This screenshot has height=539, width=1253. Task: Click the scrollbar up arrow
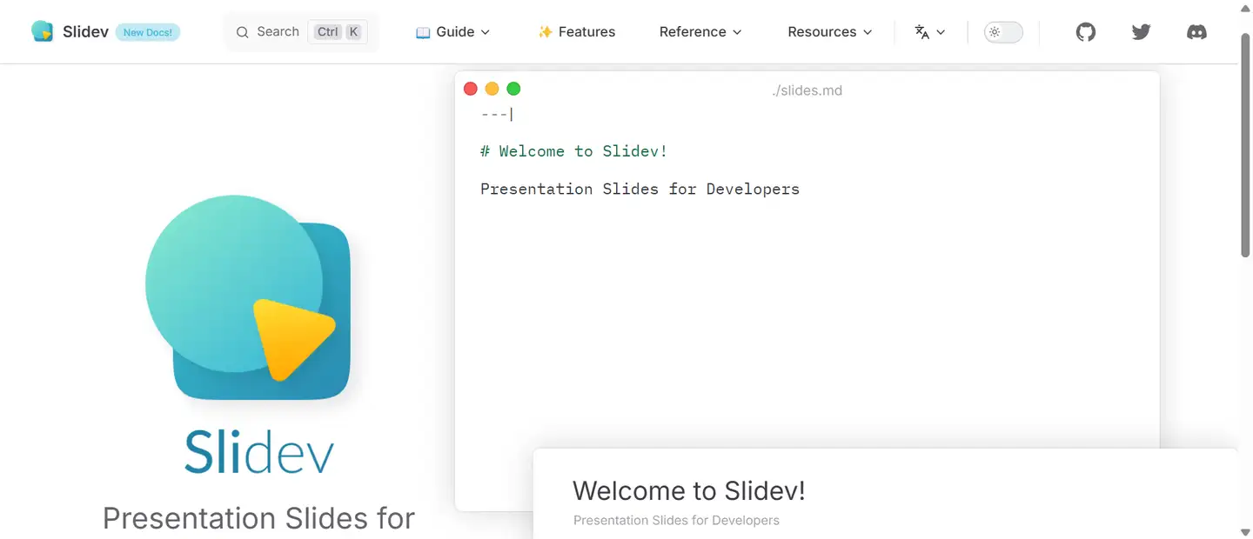(x=1245, y=7)
